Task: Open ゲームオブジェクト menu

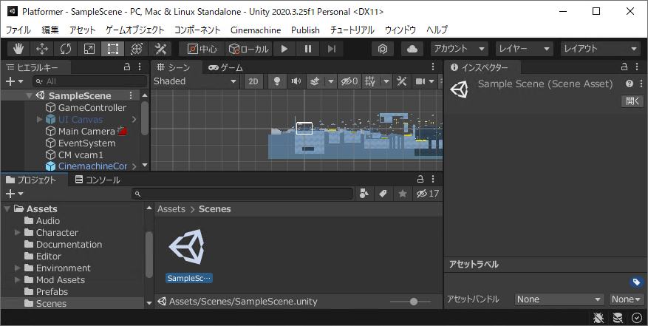Action: 134,30
